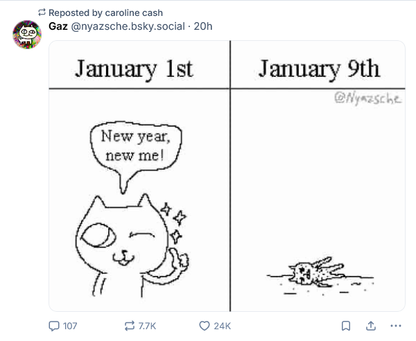Open the @nyazsche.bsky.social handle
Screen dimensions: 416x341
click(x=128, y=26)
